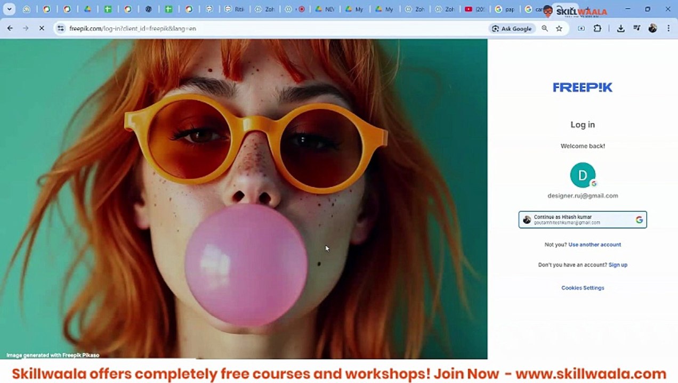Click the bubble gum girl image
The height and width of the screenshot is (383, 678).
[x=244, y=199]
